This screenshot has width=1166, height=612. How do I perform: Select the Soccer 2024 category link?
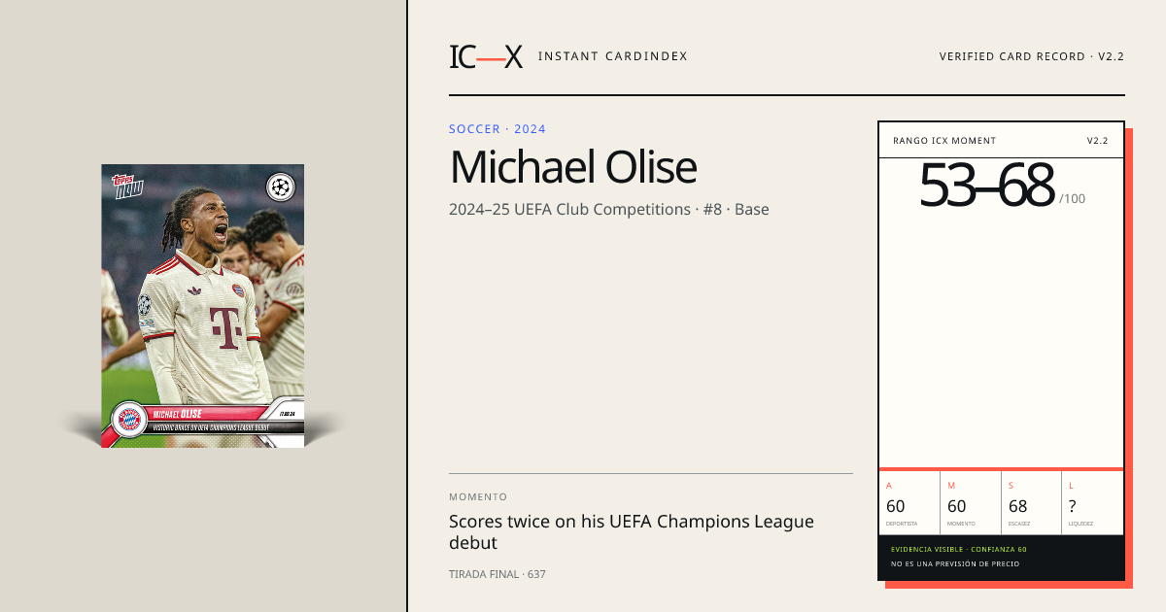click(497, 129)
